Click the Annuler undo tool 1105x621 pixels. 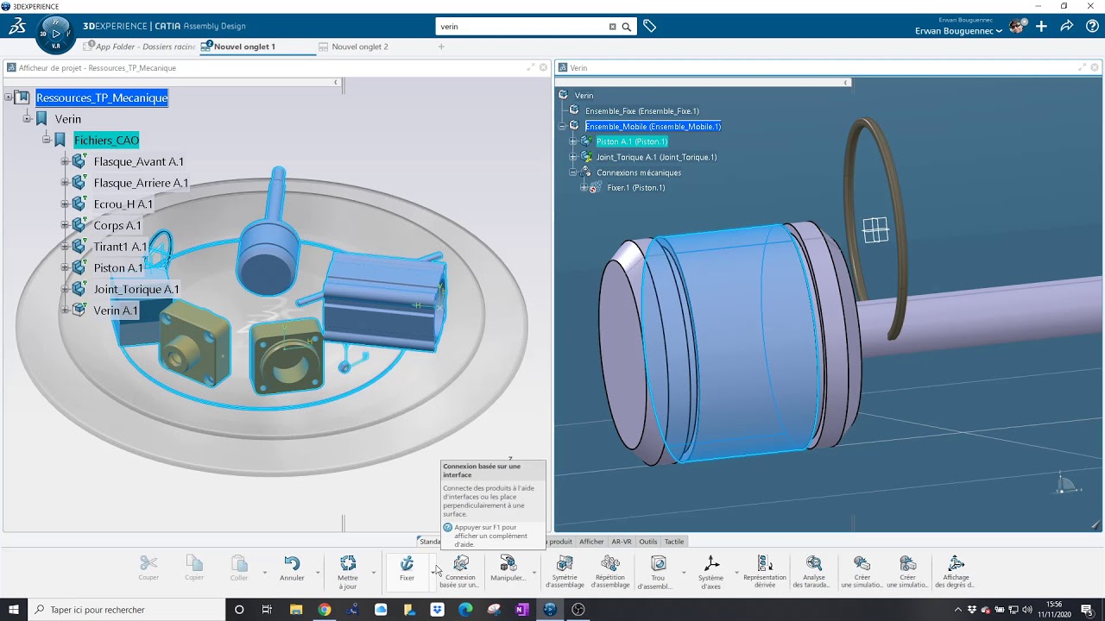click(x=292, y=569)
